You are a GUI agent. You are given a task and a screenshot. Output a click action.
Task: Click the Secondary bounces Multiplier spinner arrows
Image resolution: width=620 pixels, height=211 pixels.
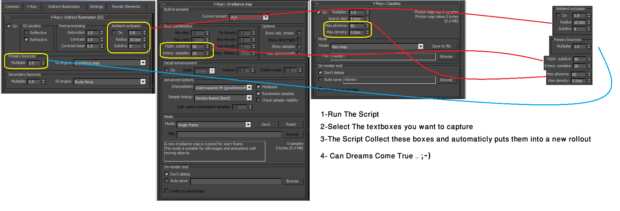[x=44, y=82]
